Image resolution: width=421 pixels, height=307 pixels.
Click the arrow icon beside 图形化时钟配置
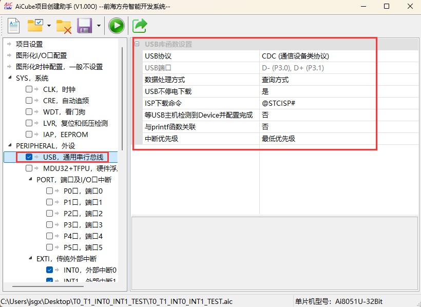pyautogui.click(x=9, y=66)
